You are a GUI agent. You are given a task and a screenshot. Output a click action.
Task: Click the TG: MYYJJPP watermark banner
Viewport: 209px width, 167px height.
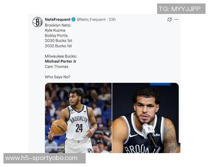181,9
